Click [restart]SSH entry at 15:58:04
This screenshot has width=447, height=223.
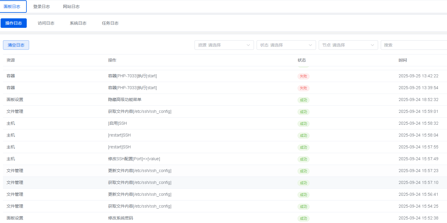pyautogui.click(x=119, y=135)
